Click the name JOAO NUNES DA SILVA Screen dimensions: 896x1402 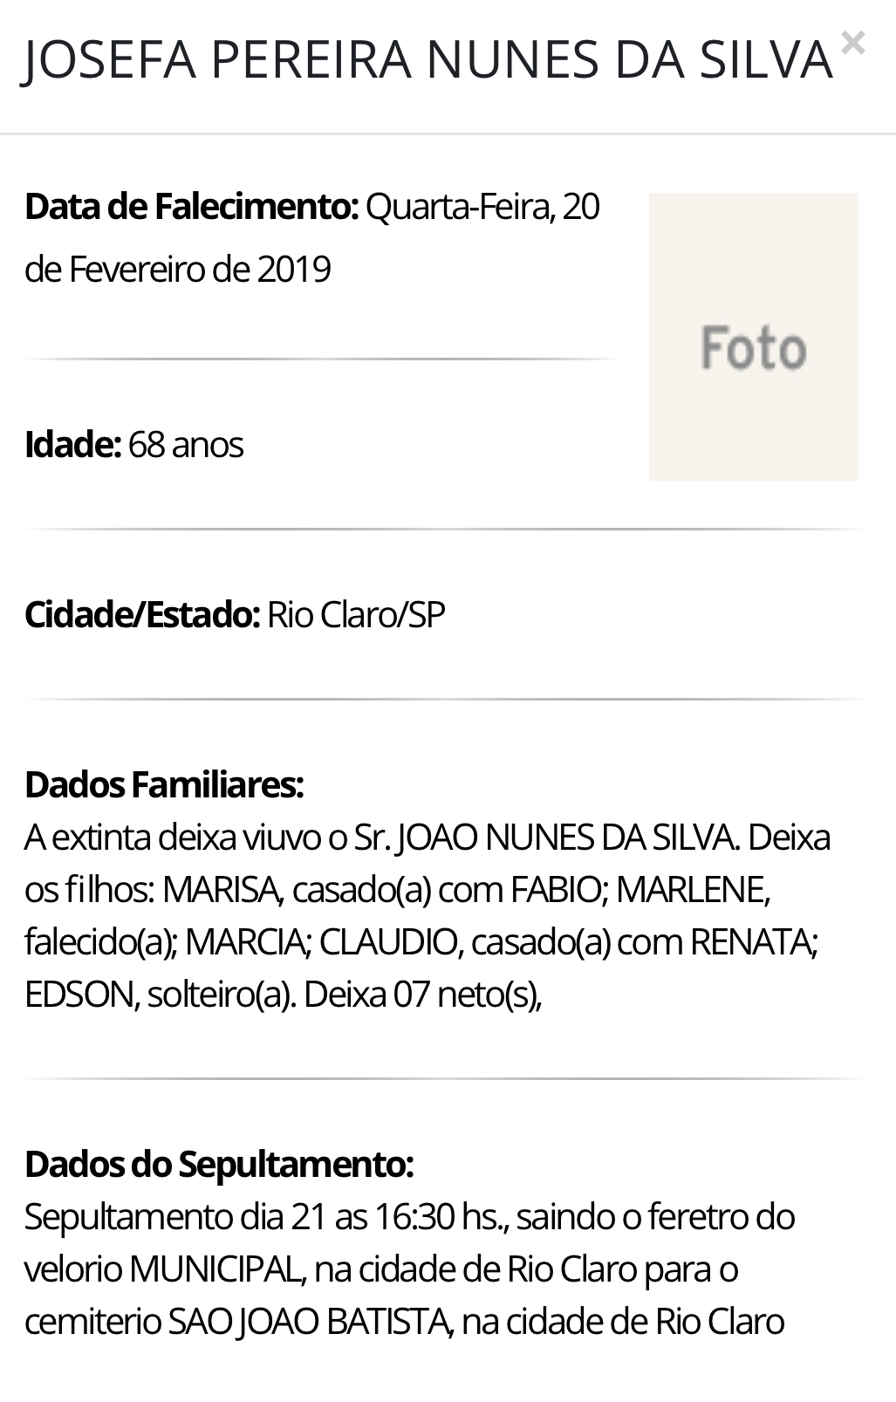(567, 838)
